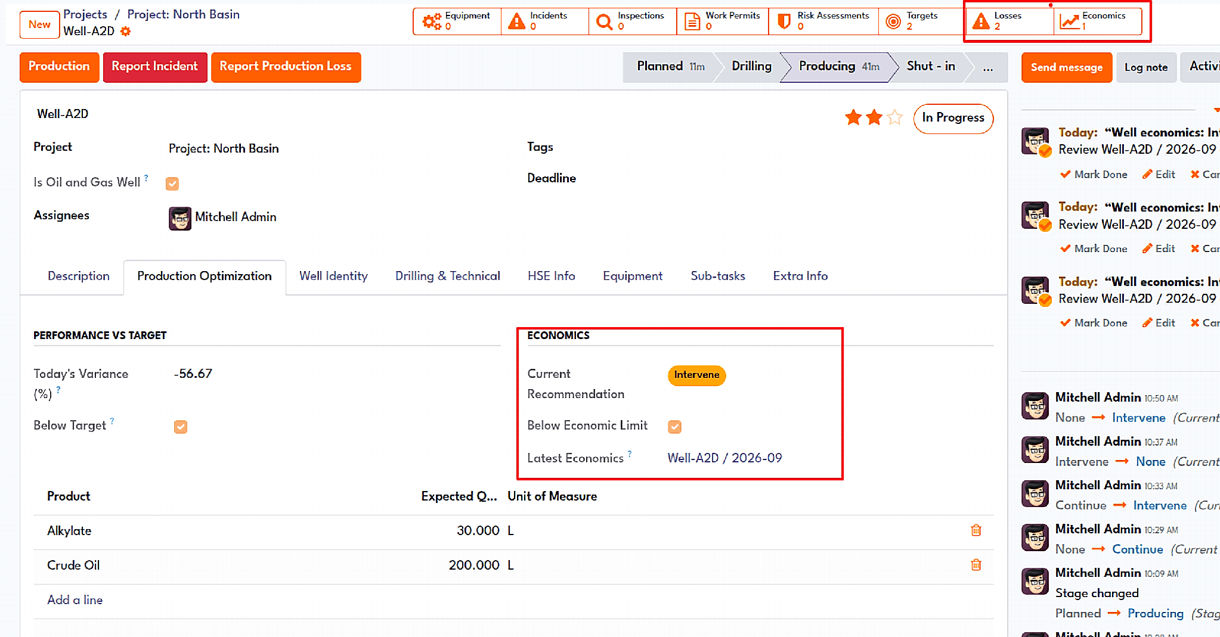Set stage to Drilling
The image size is (1220, 637).
[x=751, y=67]
